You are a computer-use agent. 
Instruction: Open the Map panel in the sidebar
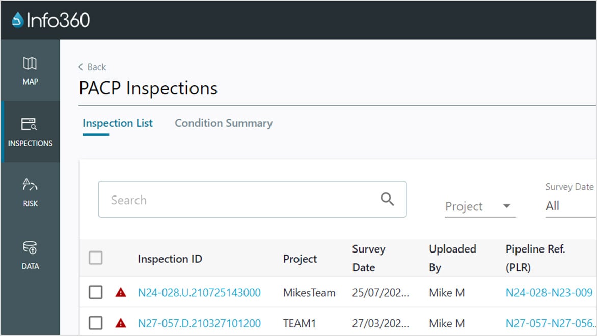pos(30,70)
